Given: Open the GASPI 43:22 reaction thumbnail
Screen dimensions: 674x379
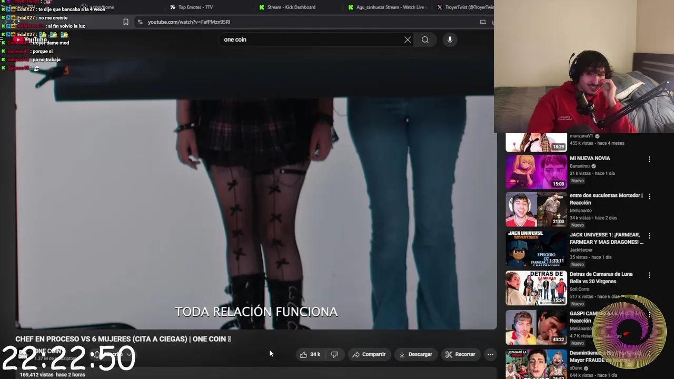Looking at the screenshot, I should point(536,327).
